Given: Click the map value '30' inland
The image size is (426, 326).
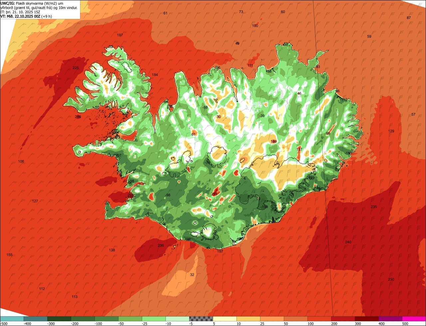Looking at the screenshot, I should click(219, 117).
